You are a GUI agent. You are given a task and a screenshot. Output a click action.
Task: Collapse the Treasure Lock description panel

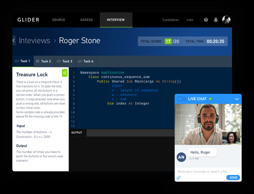(x=65, y=73)
